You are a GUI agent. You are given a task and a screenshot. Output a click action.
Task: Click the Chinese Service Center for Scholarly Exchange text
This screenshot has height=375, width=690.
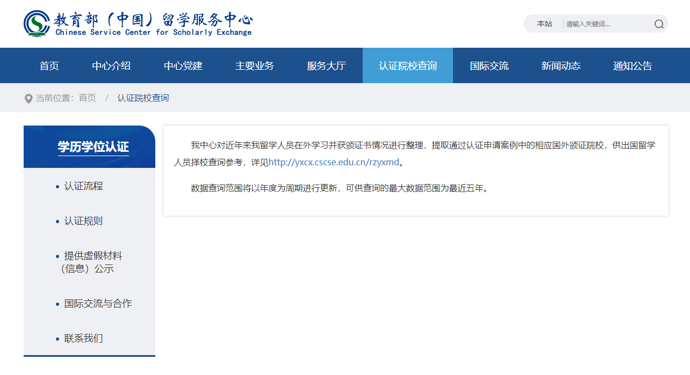154,32
